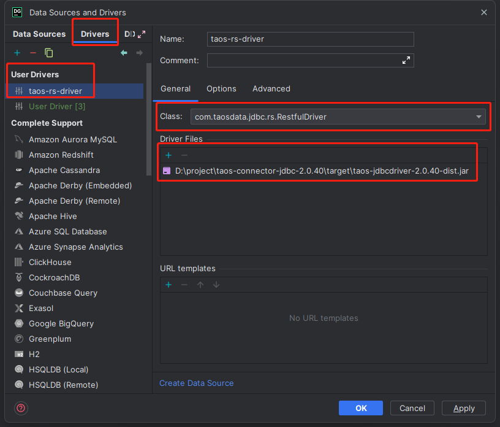This screenshot has width=500, height=427.
Task: Go forward with the right arrow icon
Action: pyautogui.click(x=139, y=53)
